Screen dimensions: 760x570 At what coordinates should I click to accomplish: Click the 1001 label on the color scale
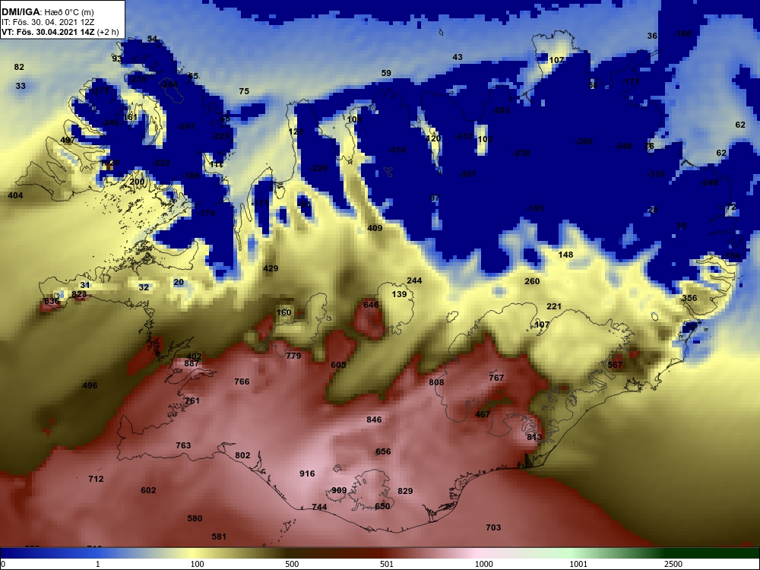click(578, 564)
